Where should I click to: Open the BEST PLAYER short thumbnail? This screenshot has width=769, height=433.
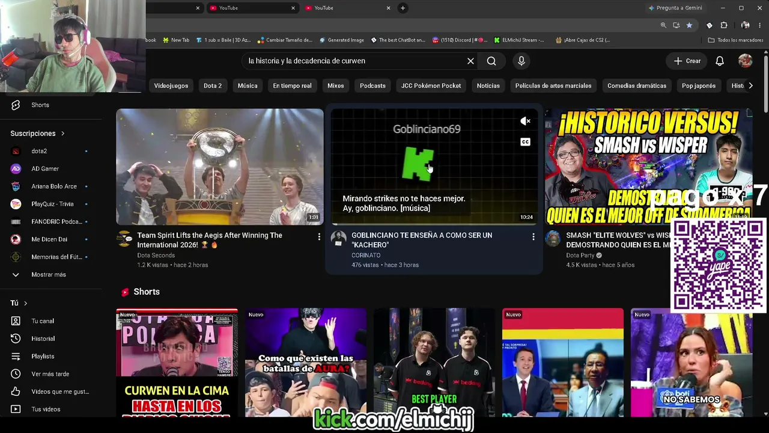point(434,363)
